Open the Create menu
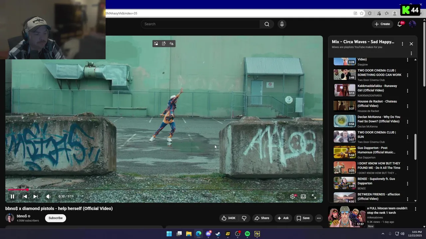Image resolution: width=426 pixels, height=239 pixels. coord(382,24)
